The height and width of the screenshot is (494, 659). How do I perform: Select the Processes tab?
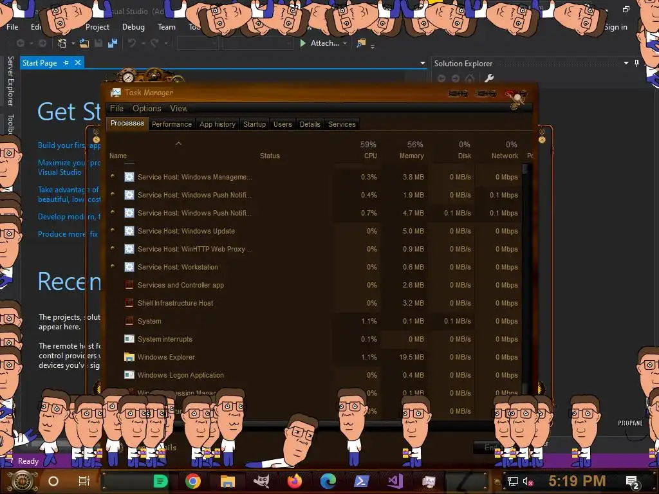tap(127, 123)
